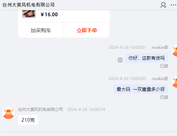Screen dimensions: 177x136
Task: Click the 台州大黄风机电有限公司 chat title
Action: [x=29, y=5]
